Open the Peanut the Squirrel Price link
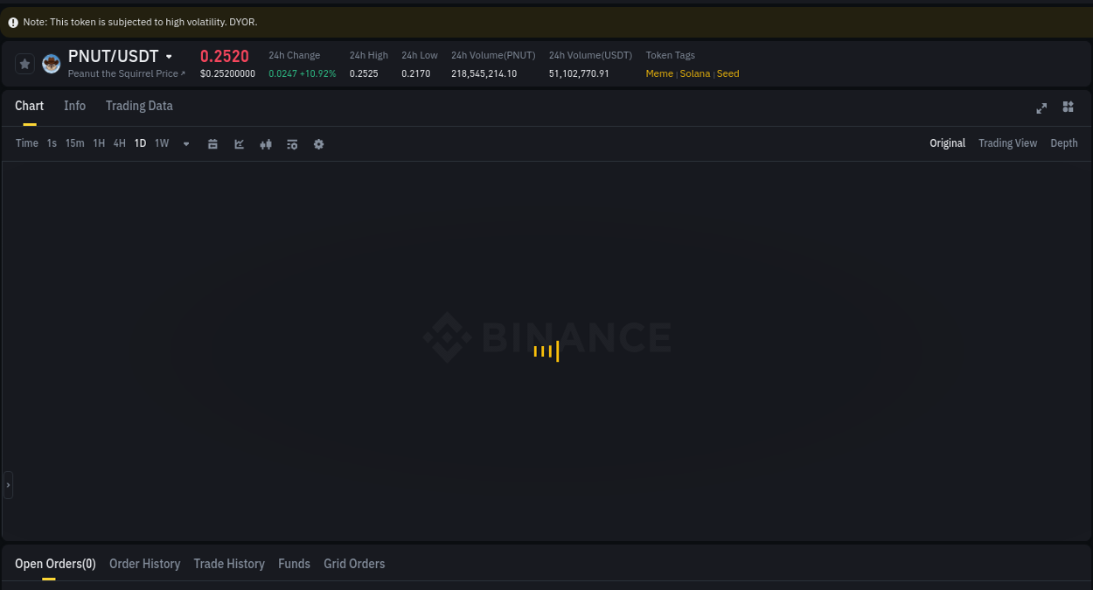 126,73
